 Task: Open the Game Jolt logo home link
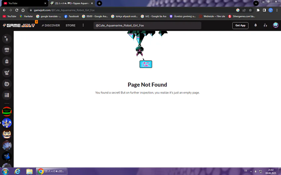pyautogui.click(x=19, y=26)
